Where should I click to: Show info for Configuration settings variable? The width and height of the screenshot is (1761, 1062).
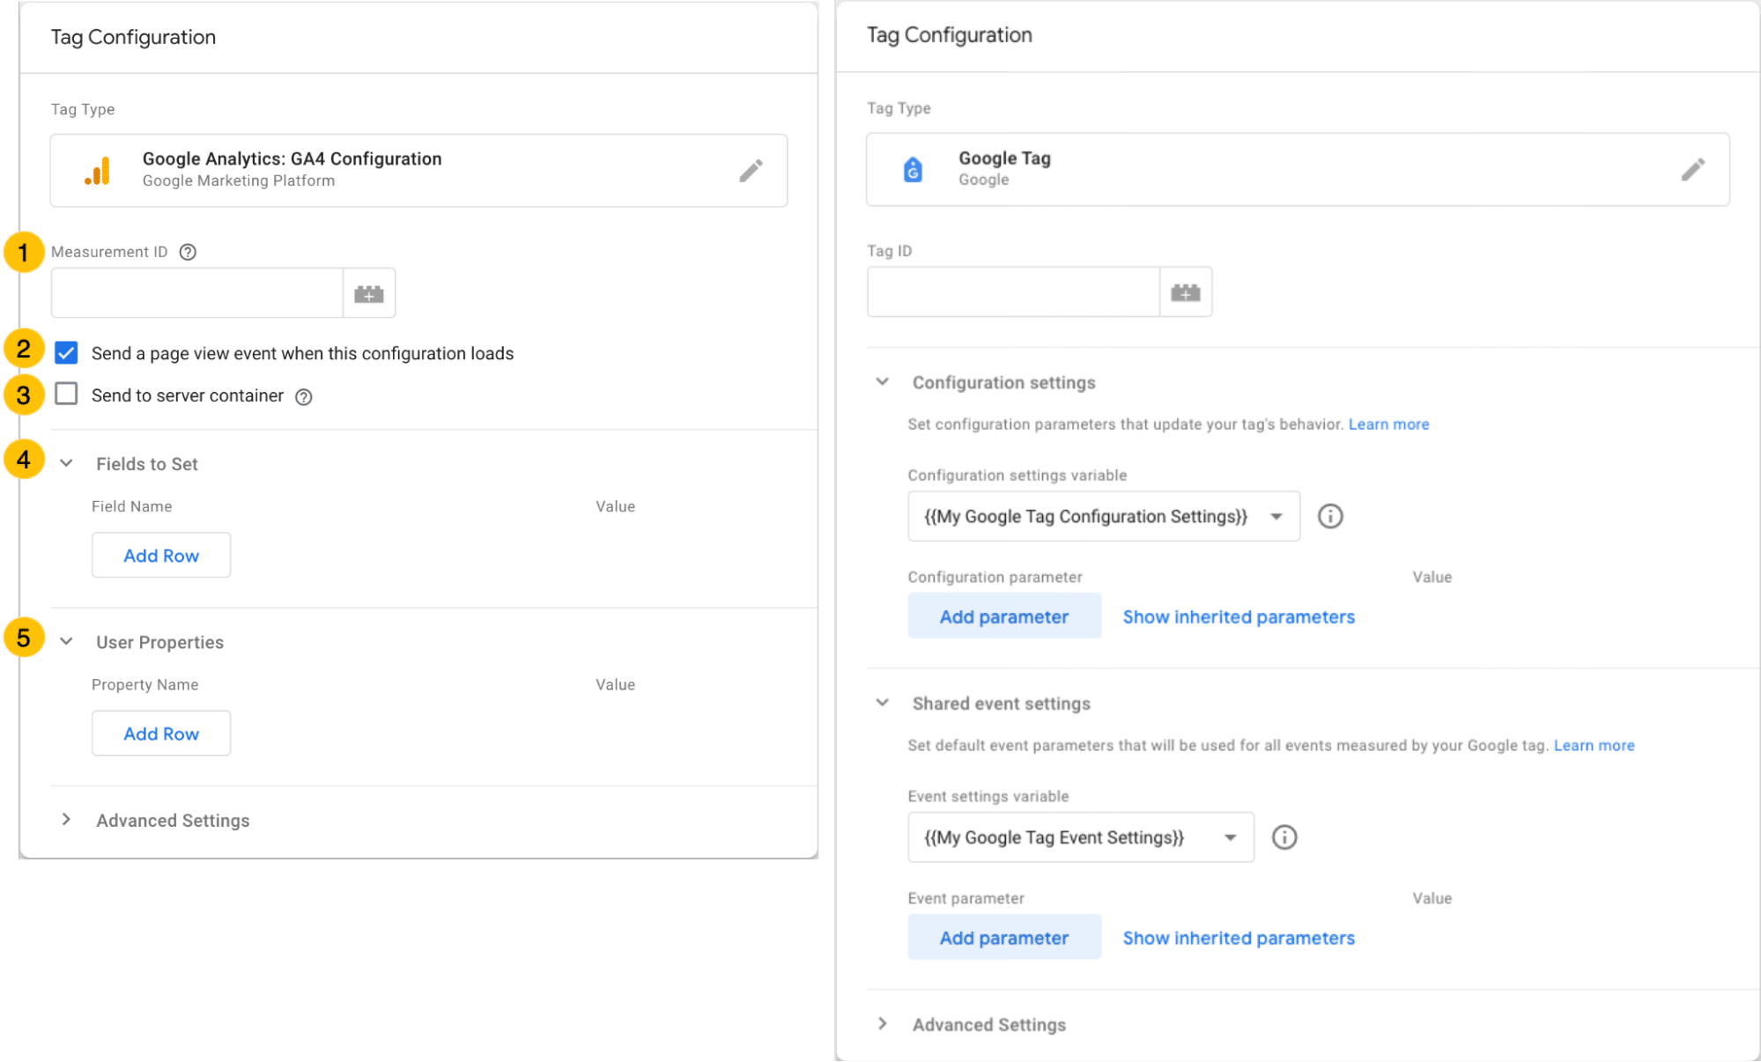(x=1330, y=516)
